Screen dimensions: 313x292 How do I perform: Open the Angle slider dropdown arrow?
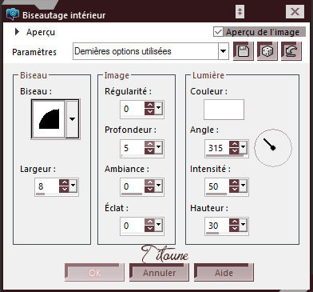(x=243, y=147)
